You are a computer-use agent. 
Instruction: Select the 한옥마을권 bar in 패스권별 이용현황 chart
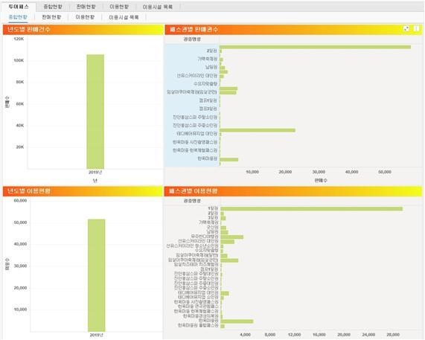(x=237, y=321)
